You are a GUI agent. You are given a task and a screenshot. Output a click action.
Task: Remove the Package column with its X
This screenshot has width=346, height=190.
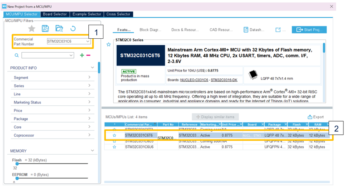pyautogui.click(x=286, y=124)
